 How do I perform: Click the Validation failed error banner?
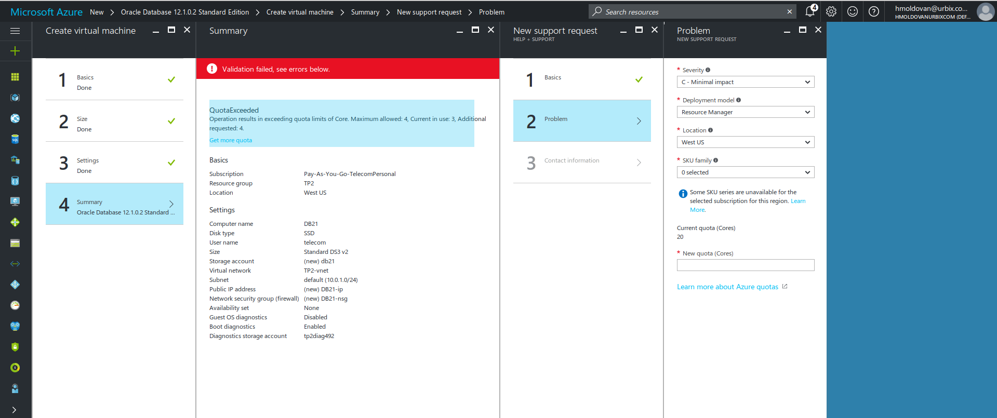click(348, 69)
